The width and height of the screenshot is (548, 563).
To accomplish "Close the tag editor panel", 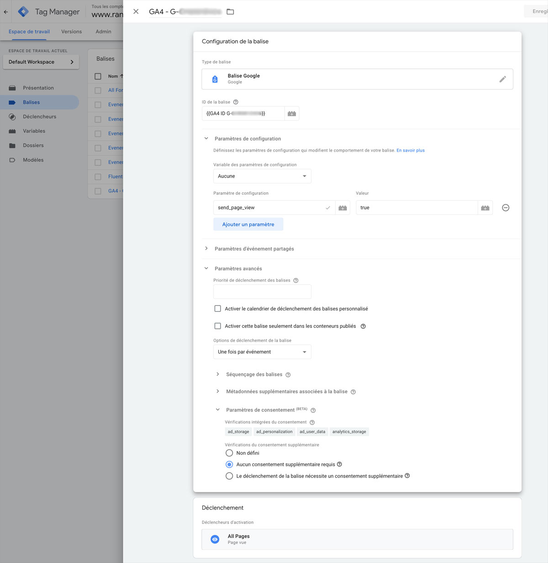I will coord(136,11).
